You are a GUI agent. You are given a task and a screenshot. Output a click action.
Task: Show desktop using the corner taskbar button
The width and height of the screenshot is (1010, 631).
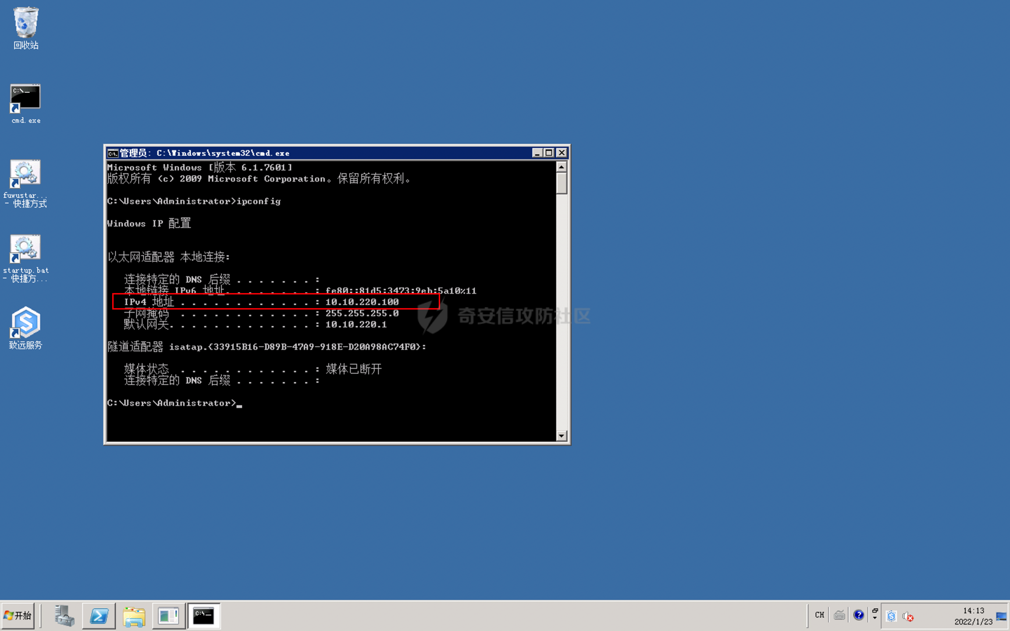tap(1002, 616)
